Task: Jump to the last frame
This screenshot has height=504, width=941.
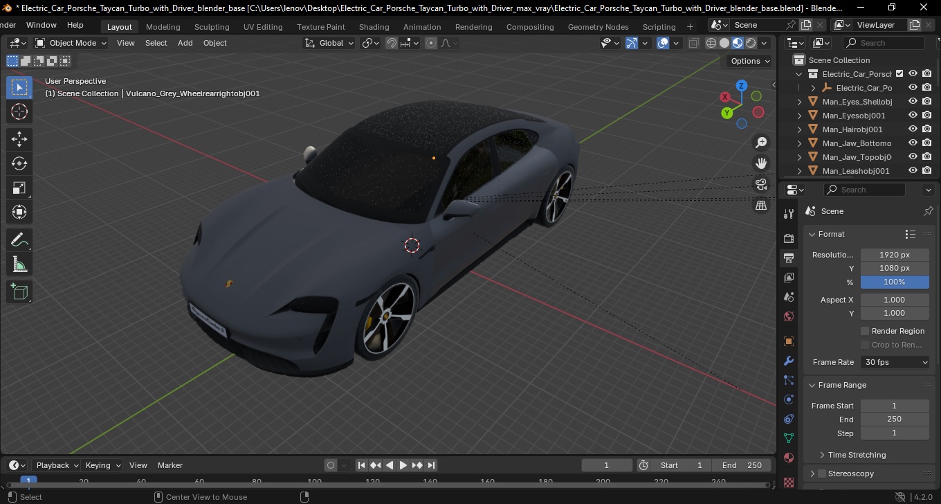Action: click(431, 465)
